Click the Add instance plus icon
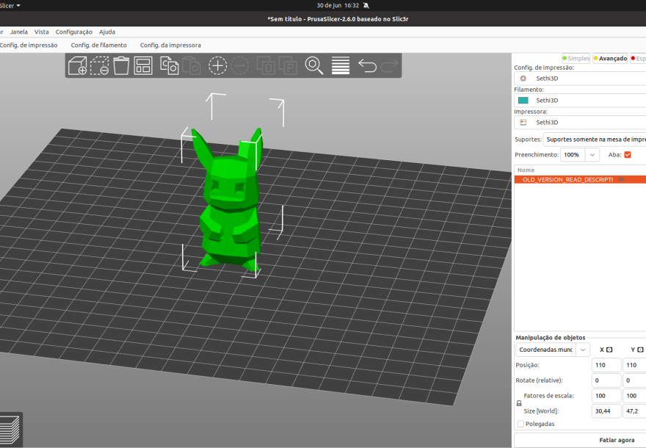 [x=217, y=65]
